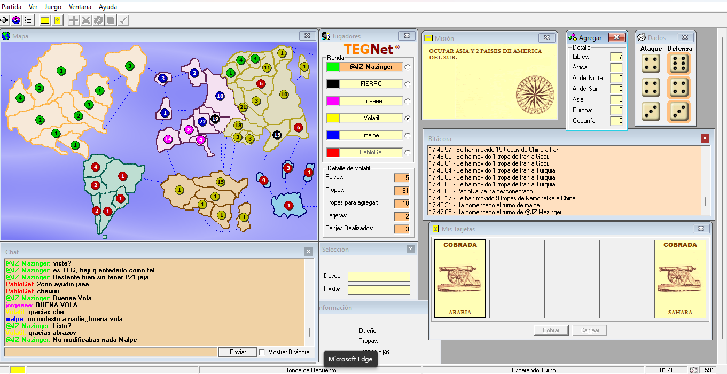Click the regroup gear toolbar icon

98,20
